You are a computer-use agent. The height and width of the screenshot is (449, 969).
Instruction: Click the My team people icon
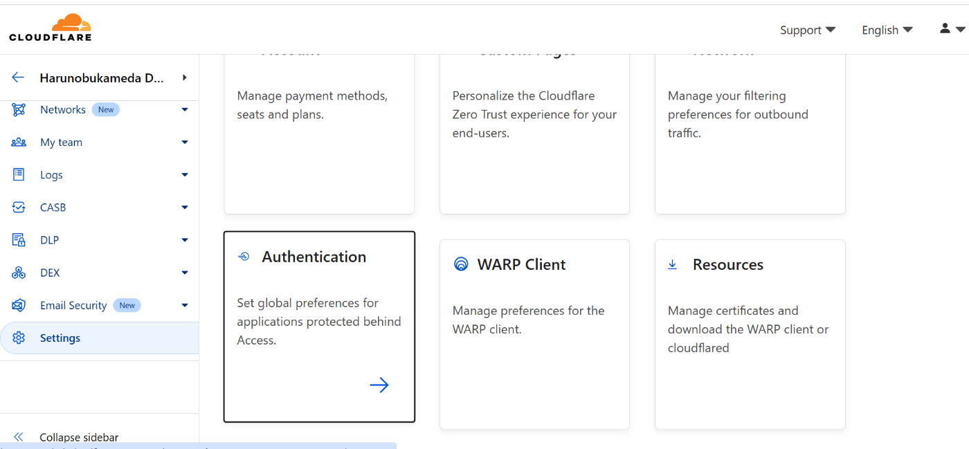pyautogui.click(x=19, y=142)
